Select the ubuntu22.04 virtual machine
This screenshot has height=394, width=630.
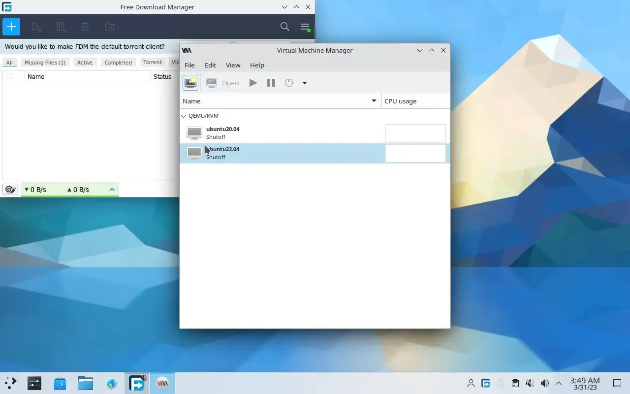315,153
